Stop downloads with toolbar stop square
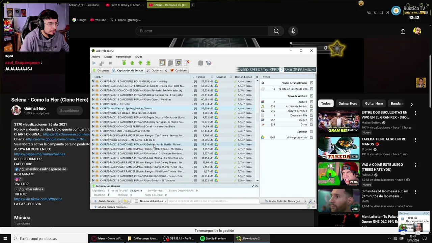 pos(110,63)
